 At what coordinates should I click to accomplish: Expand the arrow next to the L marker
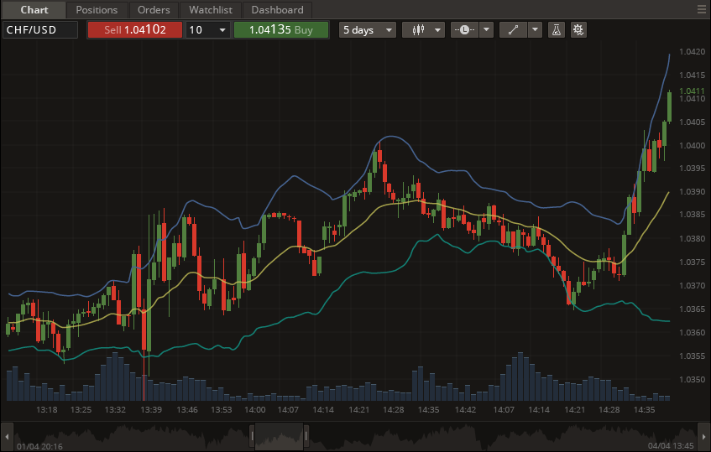coord(487,30)
